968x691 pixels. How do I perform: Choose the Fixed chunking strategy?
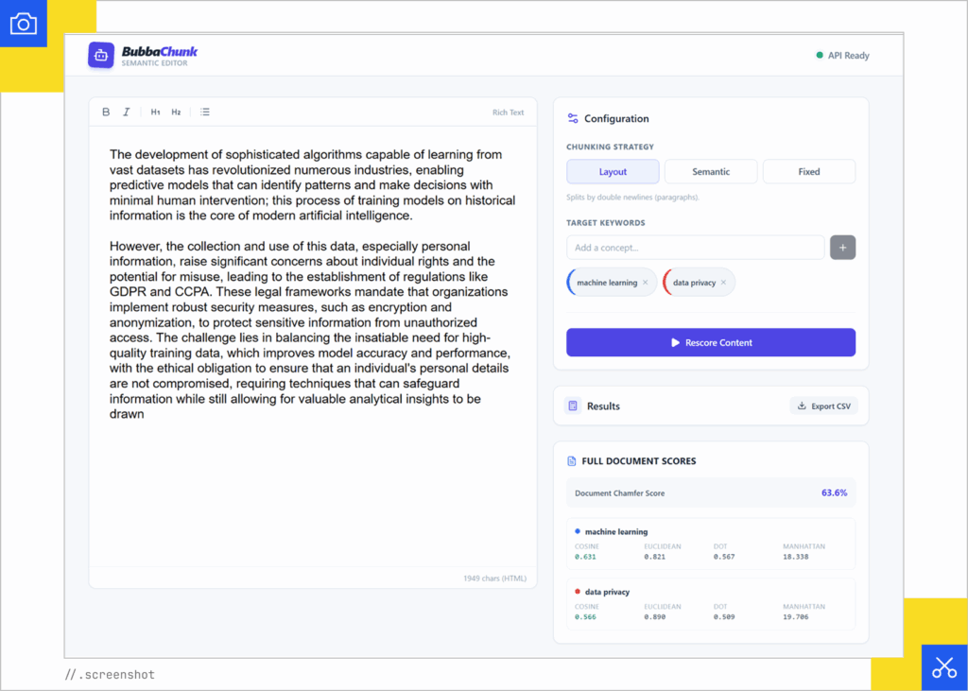809,172
